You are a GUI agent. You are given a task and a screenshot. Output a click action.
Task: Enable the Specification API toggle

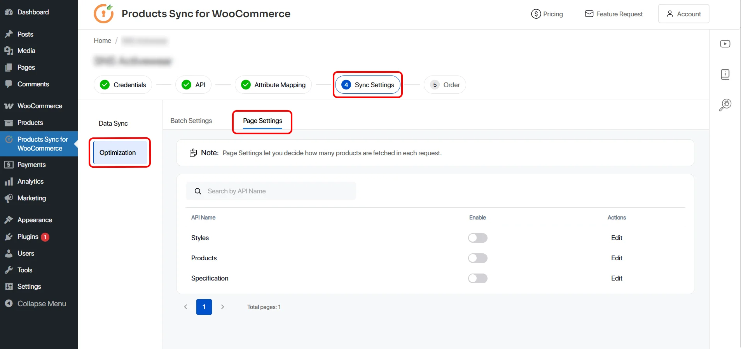(477, 278)
